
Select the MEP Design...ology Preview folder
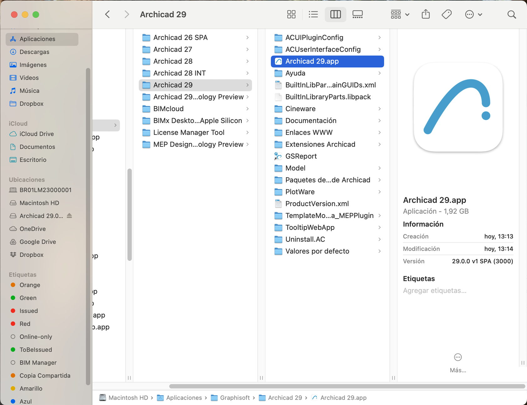pos(195,145)
